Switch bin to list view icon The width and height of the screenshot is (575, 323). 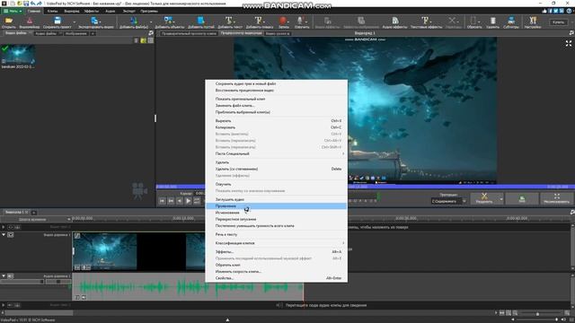pos(136,40)
